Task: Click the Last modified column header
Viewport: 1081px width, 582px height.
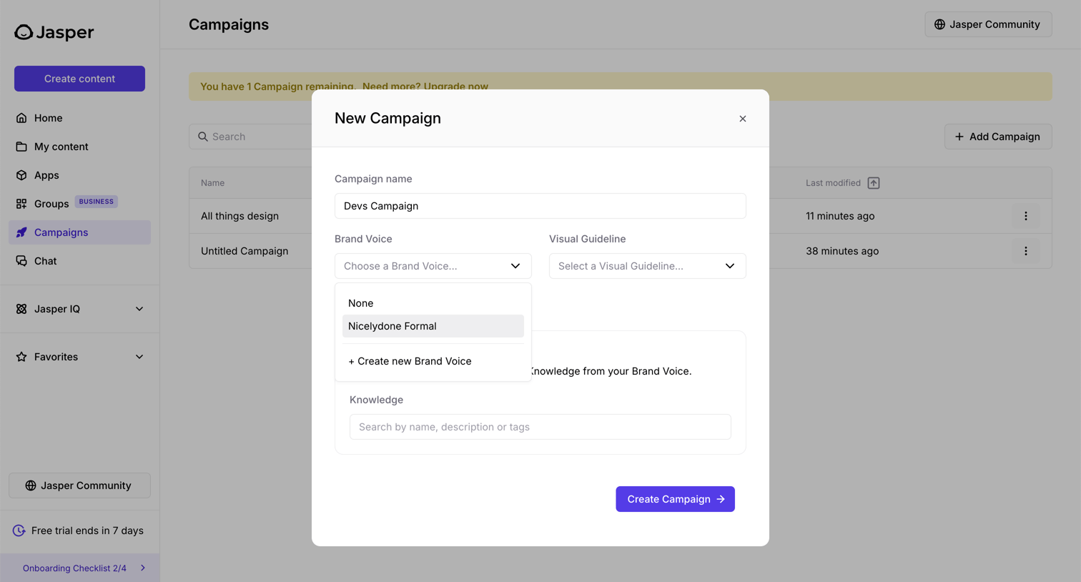Action: (833, 183)
